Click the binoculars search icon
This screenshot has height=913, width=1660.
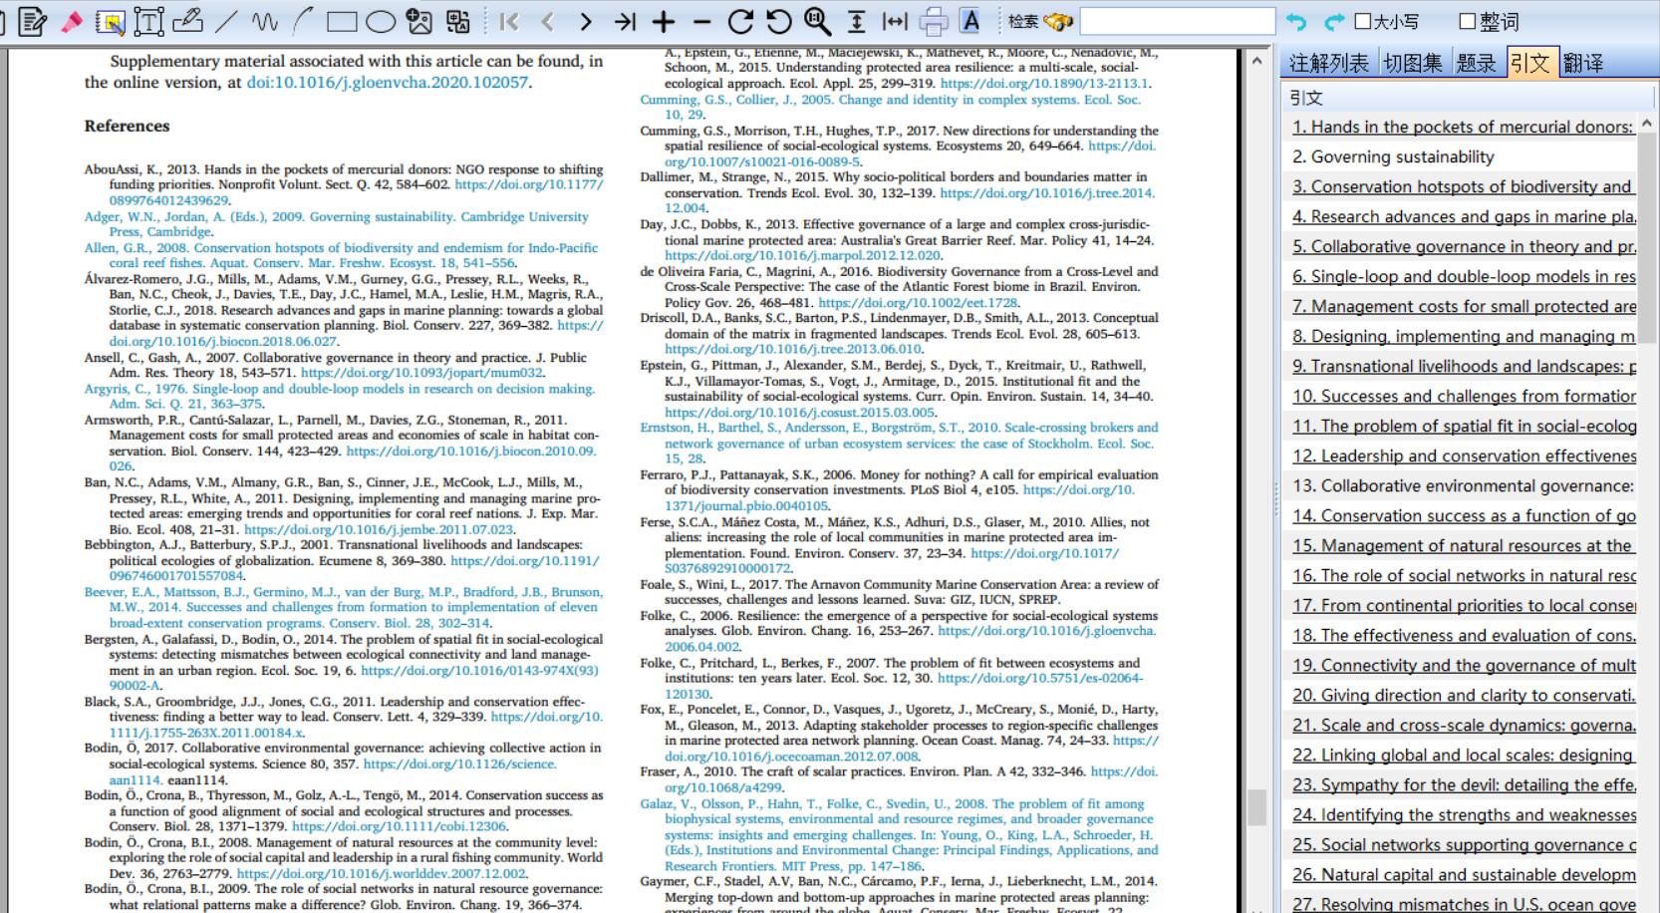(1057, 21)
